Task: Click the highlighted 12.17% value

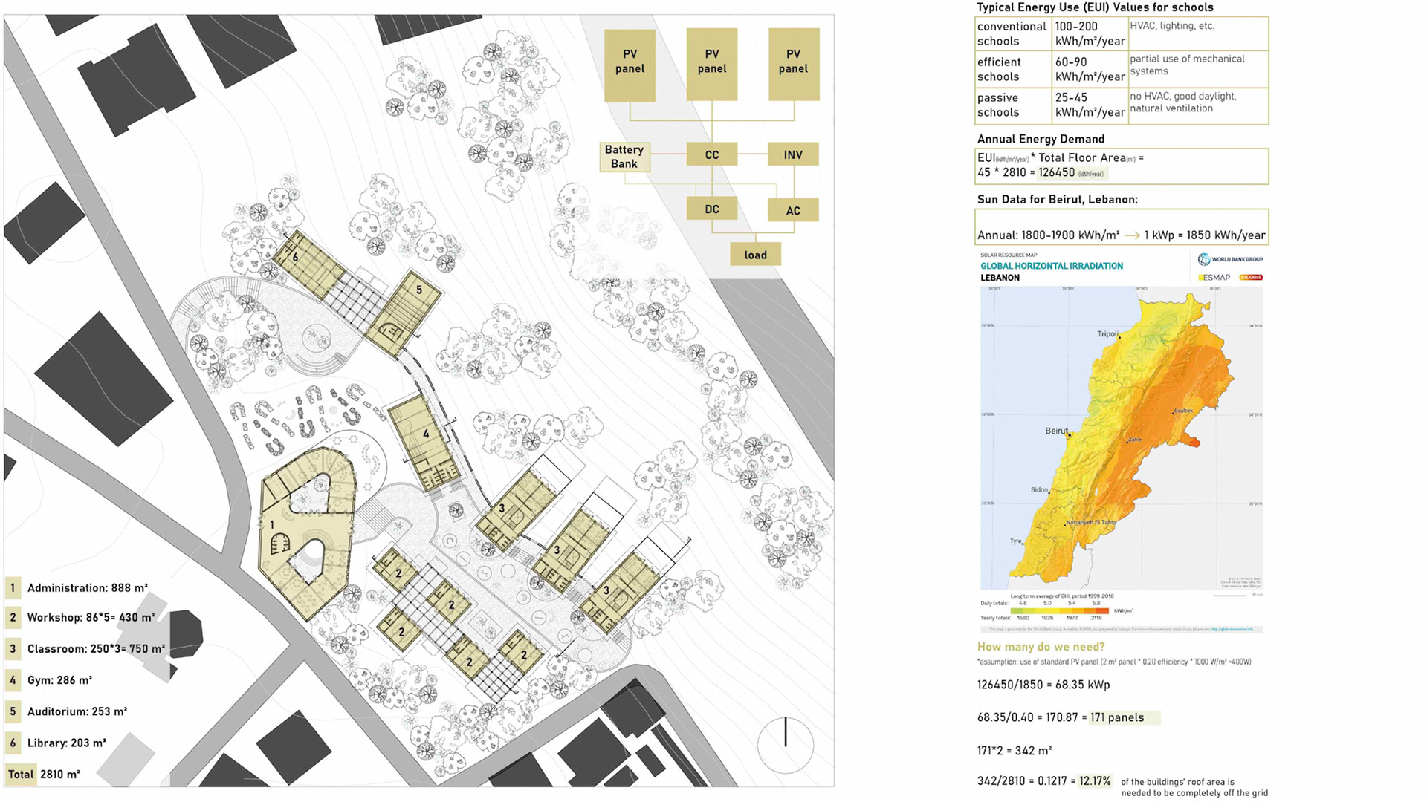Action: [x=1095, y=781]
